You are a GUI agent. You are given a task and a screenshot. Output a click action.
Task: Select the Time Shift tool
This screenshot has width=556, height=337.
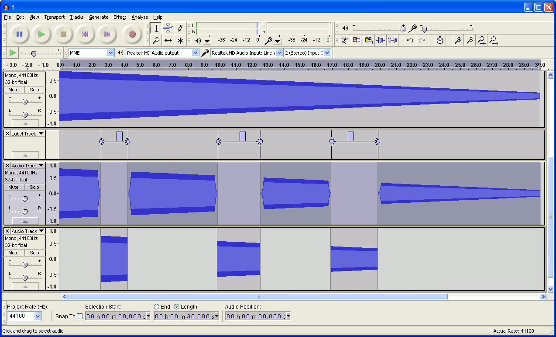pos(168,41)
